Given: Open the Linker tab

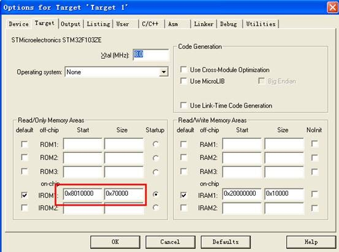Looking at the screenshot, I should (x=204, y=24).
